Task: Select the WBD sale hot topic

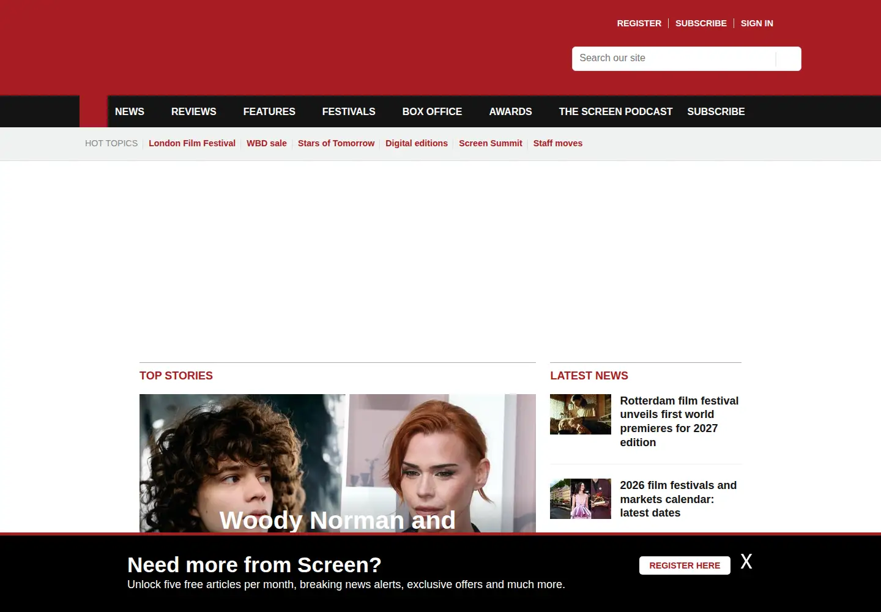Action: pos(267,143)
